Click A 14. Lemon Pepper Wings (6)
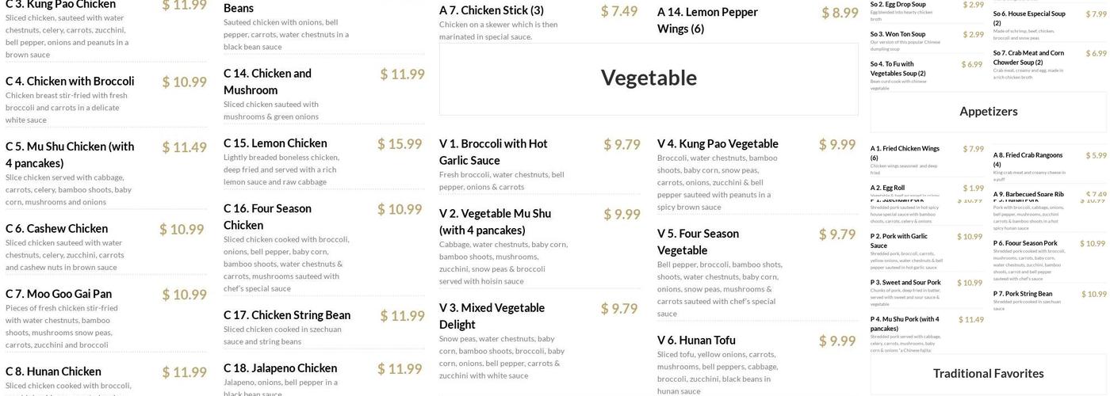Viewport: 1110px width, 396px height. coord(707,20)
